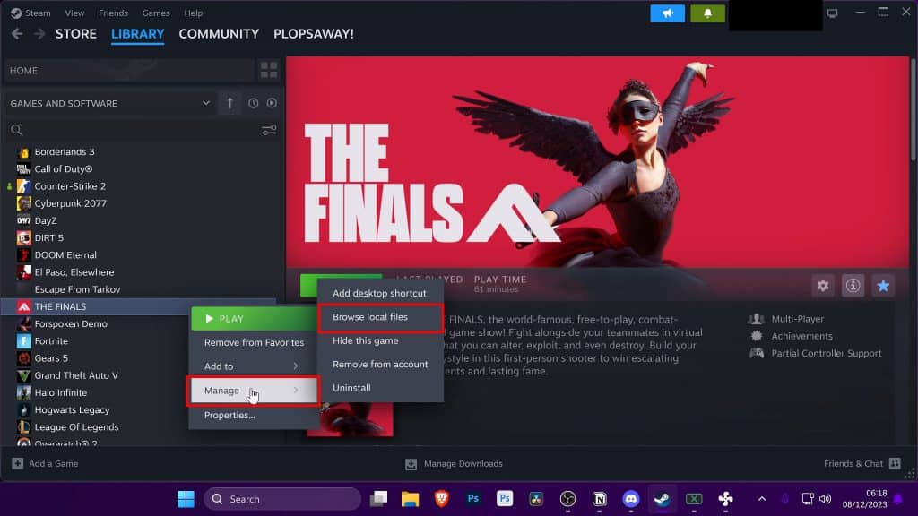Image resolution: width=918 pixels, height=516 pixels.
Task: Select Browse local files
Action: (x=380, y=317)
